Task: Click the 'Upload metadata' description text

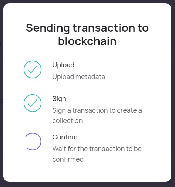Action: [79, 77]
